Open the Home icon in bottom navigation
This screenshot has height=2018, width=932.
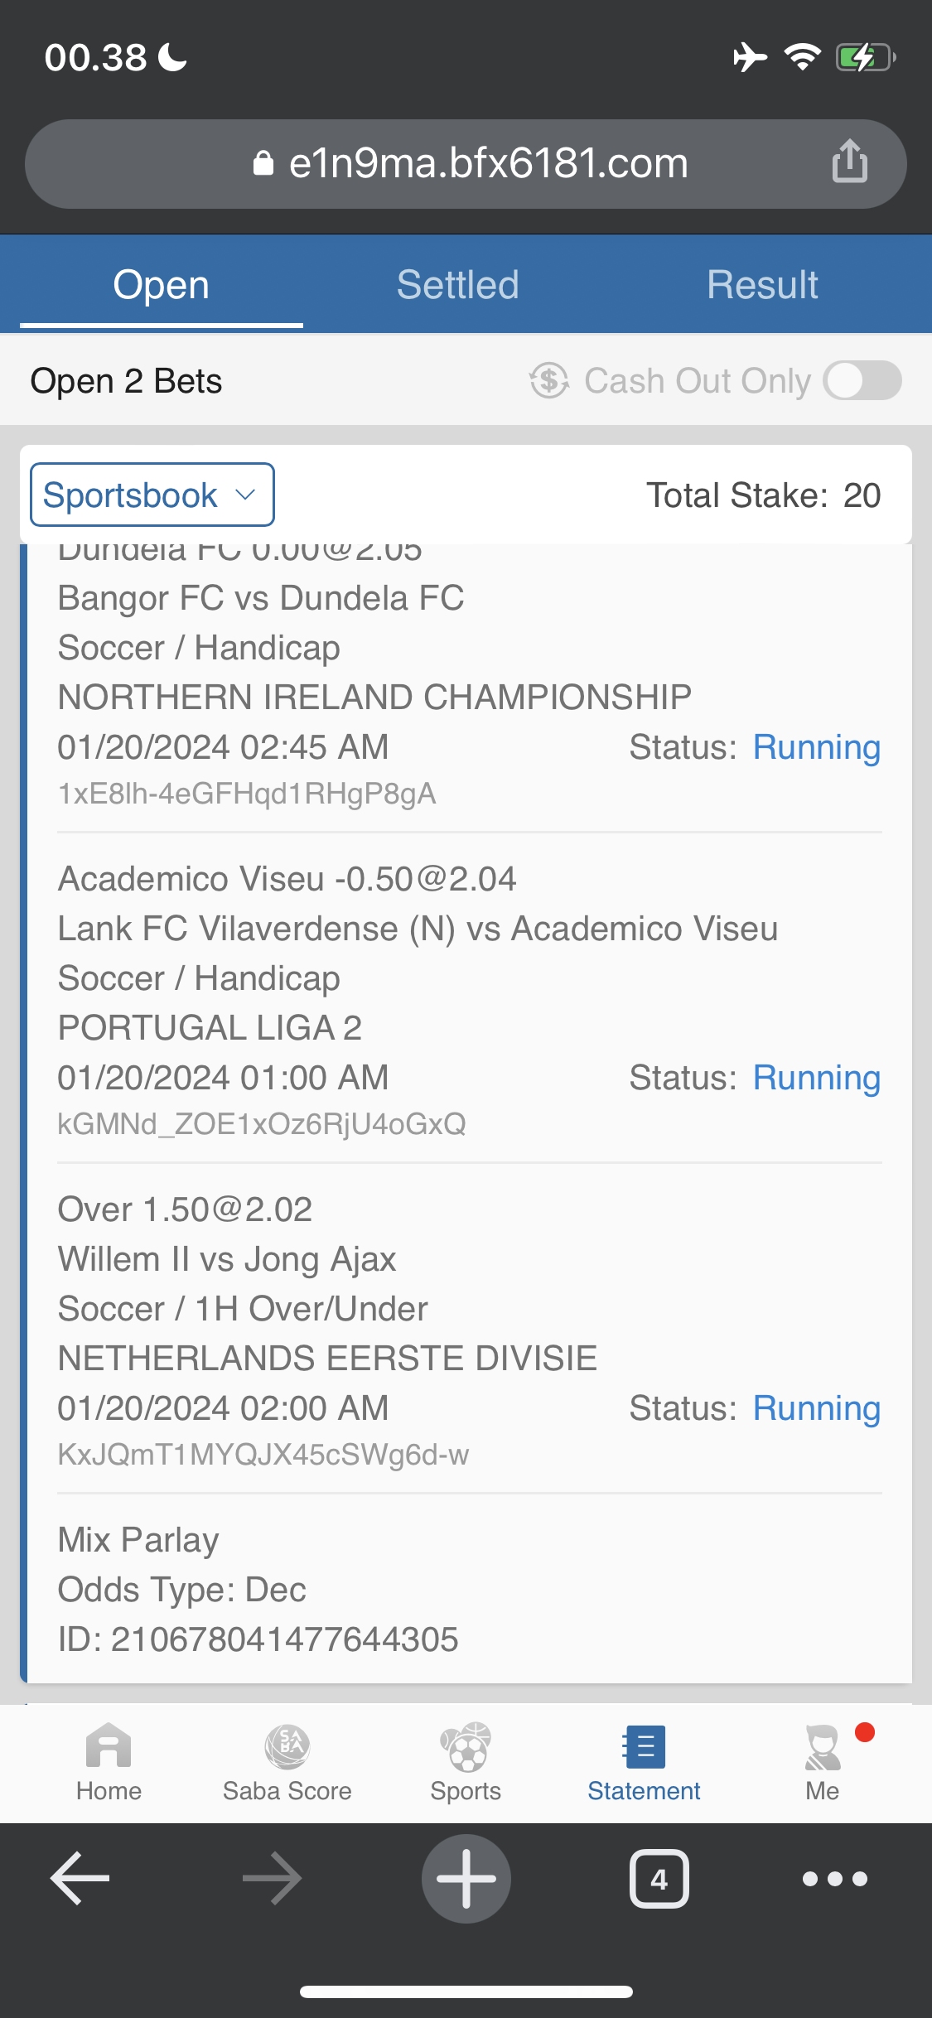tap(109, 1746)
